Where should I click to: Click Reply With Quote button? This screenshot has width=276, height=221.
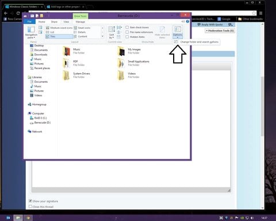click(210, 25)
